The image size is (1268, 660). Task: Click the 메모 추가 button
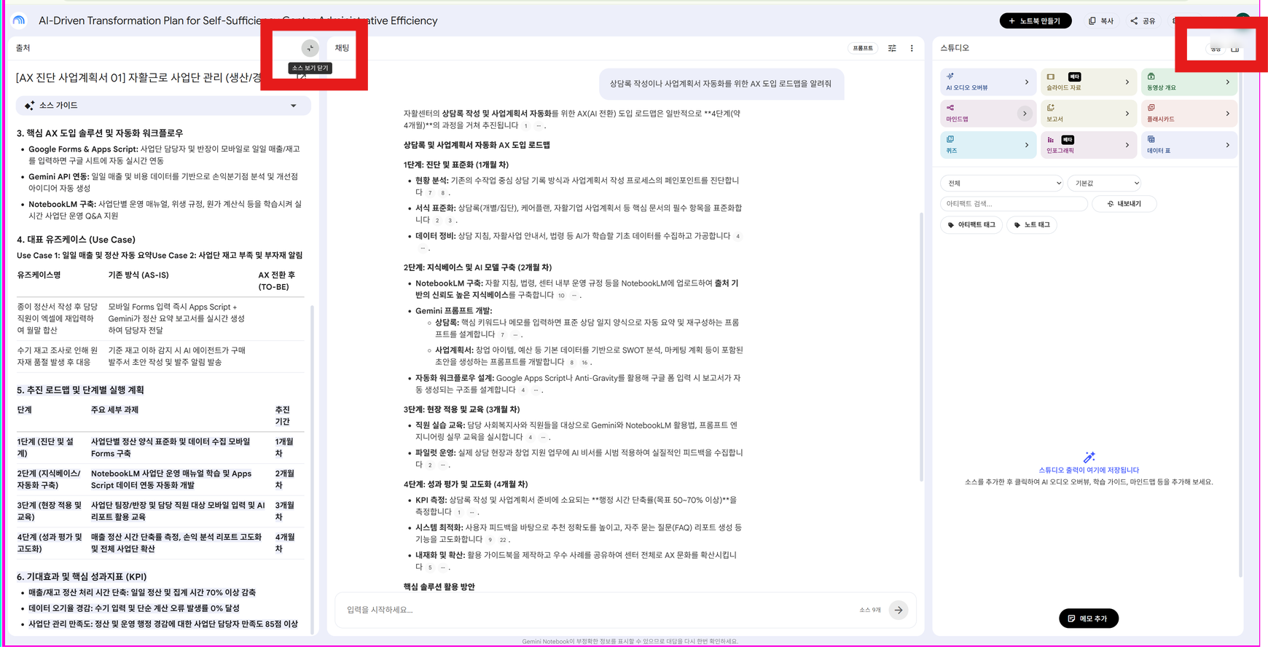pyautogui.click(x=1089, y=618)
